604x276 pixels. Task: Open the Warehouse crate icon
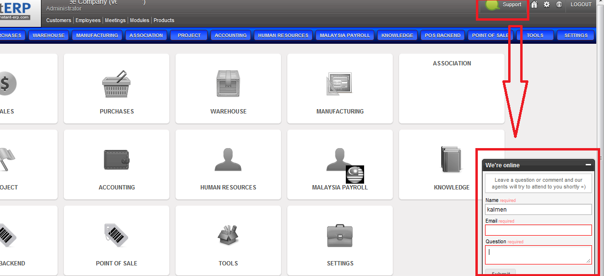pyautogui.click(x=228, y=84)
